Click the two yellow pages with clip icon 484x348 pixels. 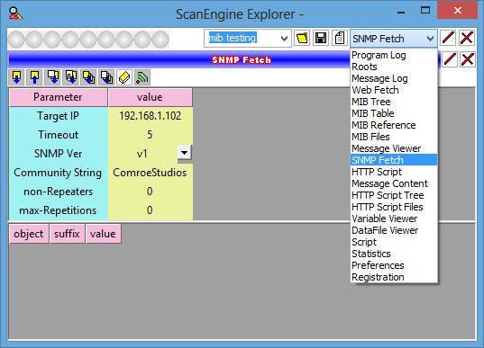click(x=88, y=77)
